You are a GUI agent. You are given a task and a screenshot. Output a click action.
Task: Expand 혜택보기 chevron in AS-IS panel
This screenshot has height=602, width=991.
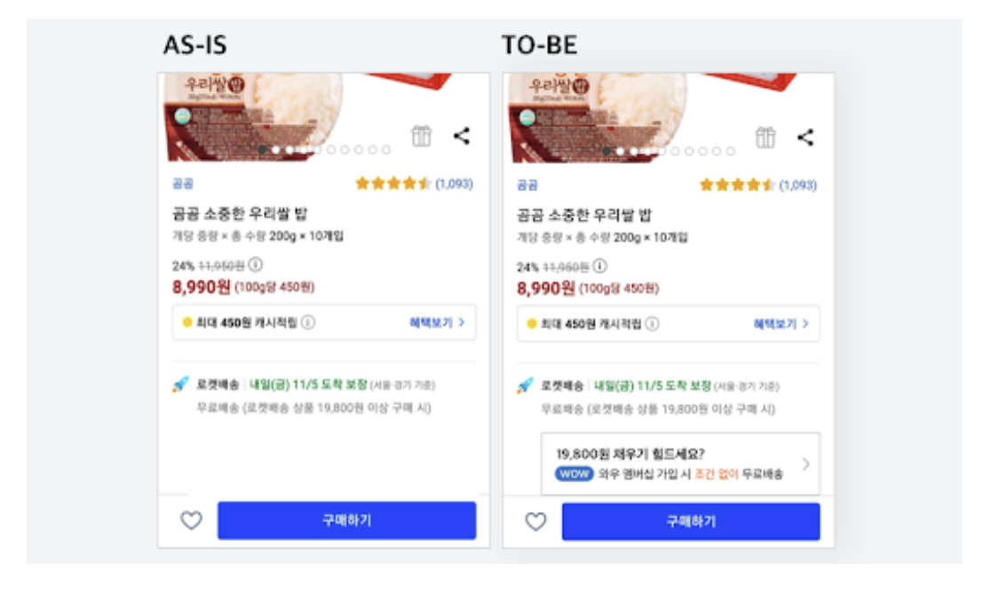[x=462, y=322]
